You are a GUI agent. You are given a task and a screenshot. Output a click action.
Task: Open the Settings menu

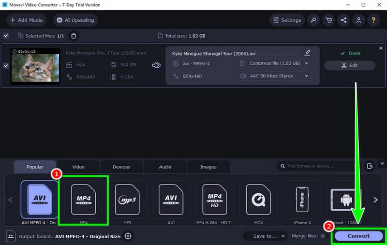tap(287, 20)
